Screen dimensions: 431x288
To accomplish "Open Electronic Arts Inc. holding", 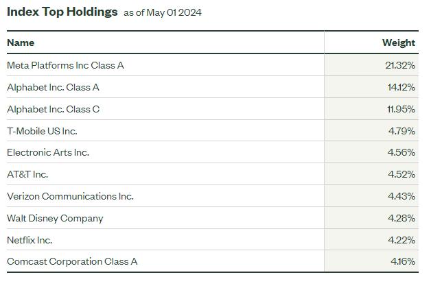I will (48, 152).
